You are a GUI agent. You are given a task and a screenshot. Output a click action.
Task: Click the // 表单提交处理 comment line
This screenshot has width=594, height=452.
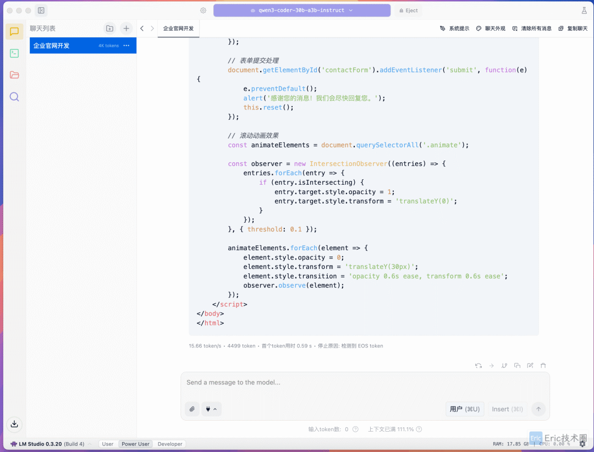[x=253, y=60]
